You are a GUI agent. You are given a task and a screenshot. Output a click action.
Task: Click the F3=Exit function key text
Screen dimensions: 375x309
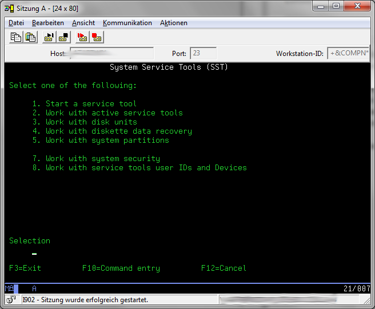(25, 268)
